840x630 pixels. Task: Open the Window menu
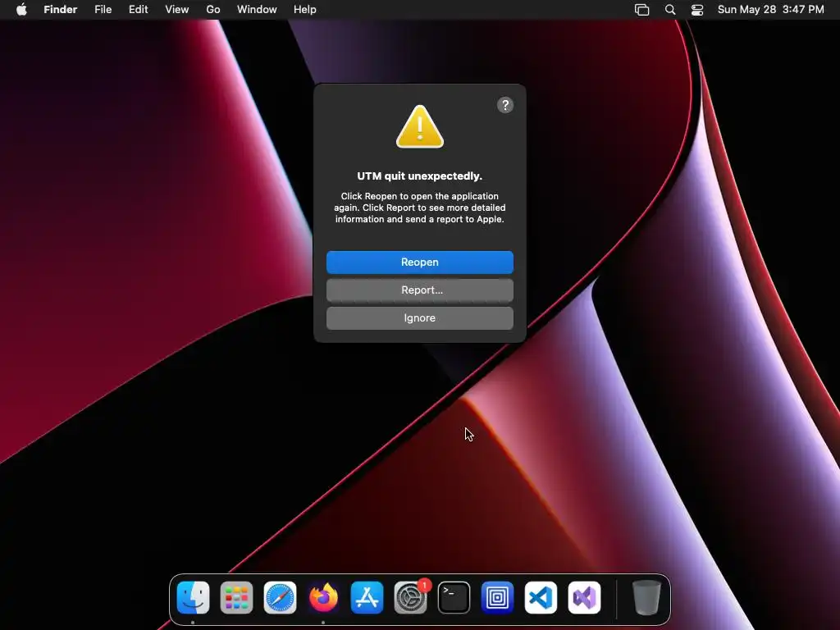pyautogui.click(x=257, y=10)
